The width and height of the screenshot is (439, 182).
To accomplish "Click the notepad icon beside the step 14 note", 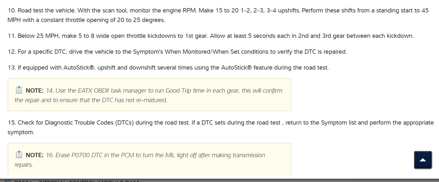I will coord(19,90).
